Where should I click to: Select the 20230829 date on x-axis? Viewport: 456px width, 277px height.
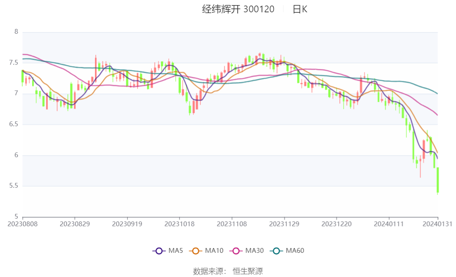tap(75, 224)
